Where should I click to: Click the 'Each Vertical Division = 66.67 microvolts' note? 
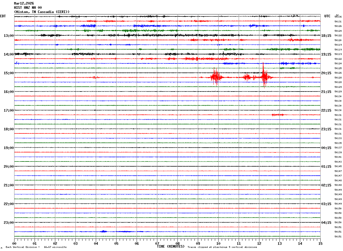(36, 247)
